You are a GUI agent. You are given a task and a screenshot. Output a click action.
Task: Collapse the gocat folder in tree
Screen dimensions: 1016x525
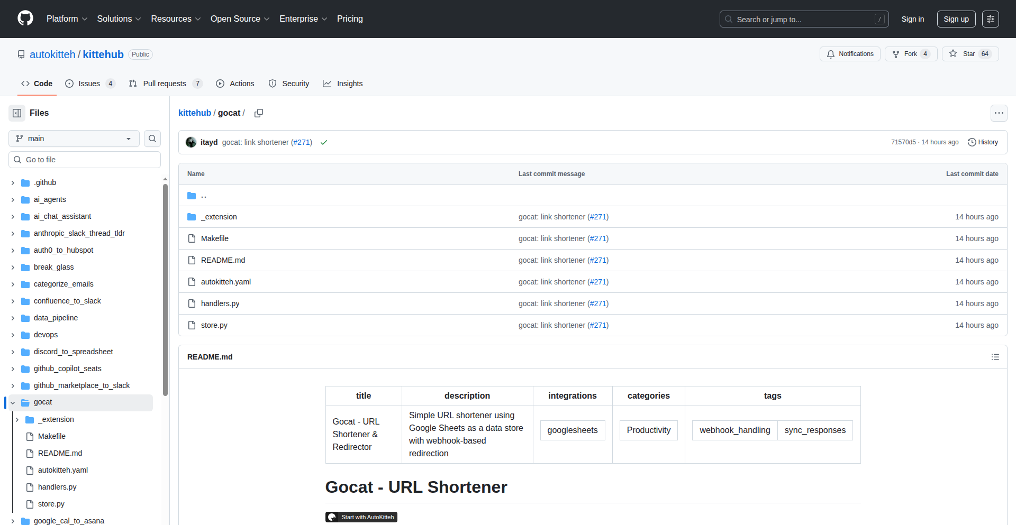click(13, 403)
